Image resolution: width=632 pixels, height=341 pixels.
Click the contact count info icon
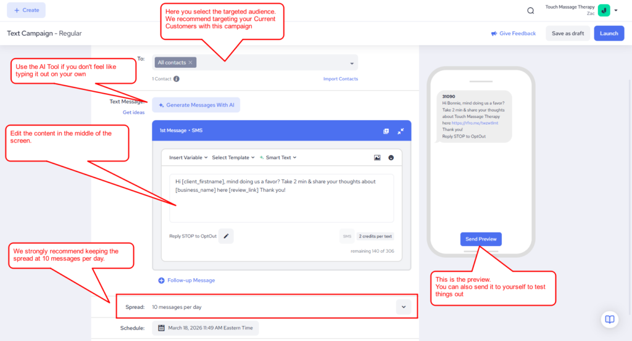tap(177, 79)
